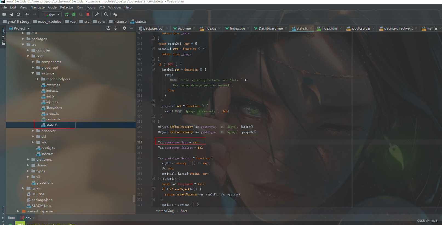Expand the vue-eslint-parser folder
442x225 pixels.
point(18,211)
